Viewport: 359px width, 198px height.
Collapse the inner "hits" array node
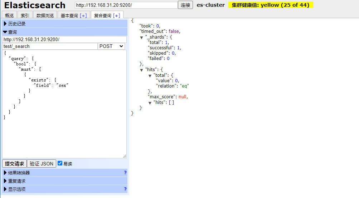tap(150, 103)
